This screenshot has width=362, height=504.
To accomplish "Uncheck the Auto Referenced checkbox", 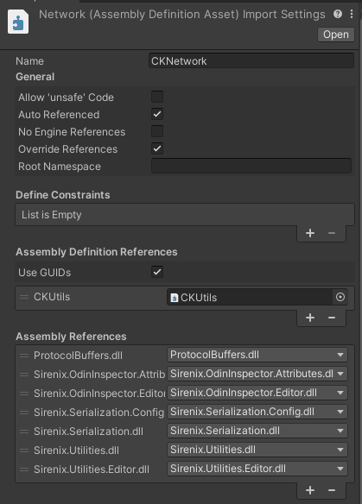I will click(157, 114).
